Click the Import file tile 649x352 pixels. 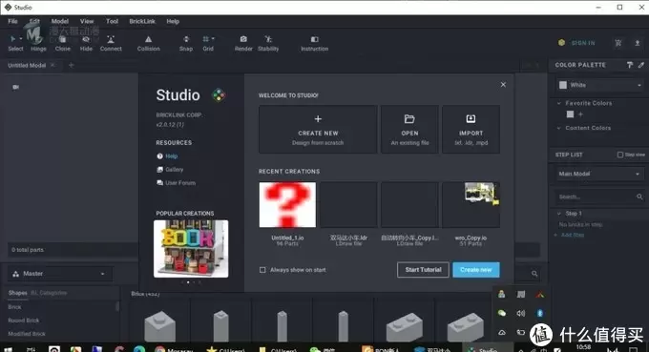point(471,130)
